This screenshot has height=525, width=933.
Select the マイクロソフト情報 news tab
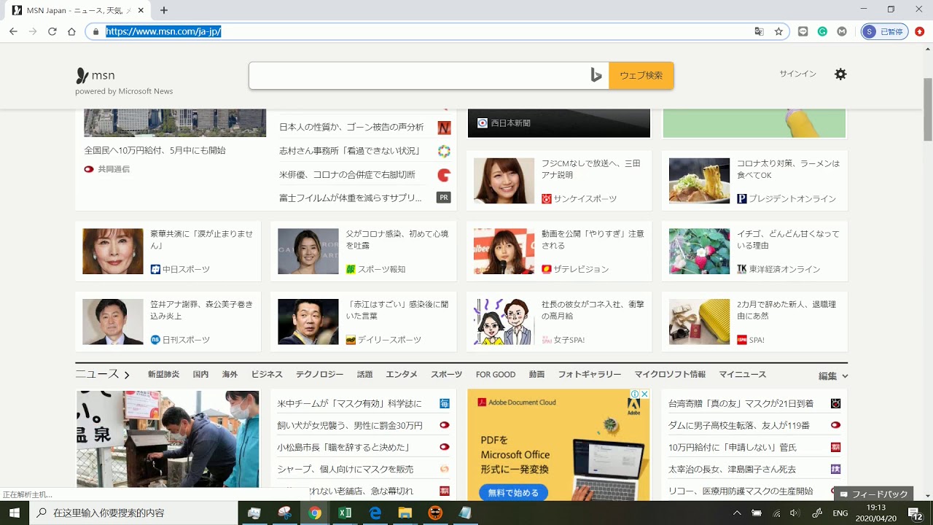coord(670,374)
